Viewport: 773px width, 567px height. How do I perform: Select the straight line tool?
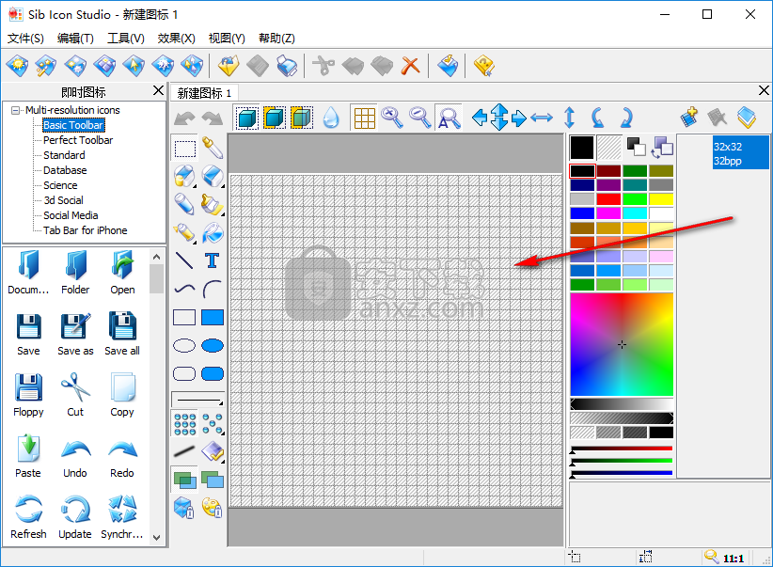click(185, 260)
